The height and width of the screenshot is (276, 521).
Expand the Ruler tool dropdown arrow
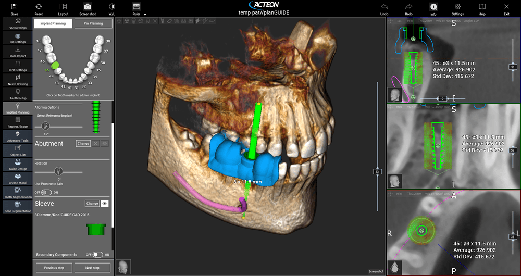(x=145, y=15)
